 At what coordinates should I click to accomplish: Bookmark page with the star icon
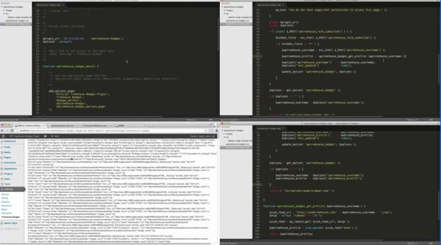[x=206, y=130]
